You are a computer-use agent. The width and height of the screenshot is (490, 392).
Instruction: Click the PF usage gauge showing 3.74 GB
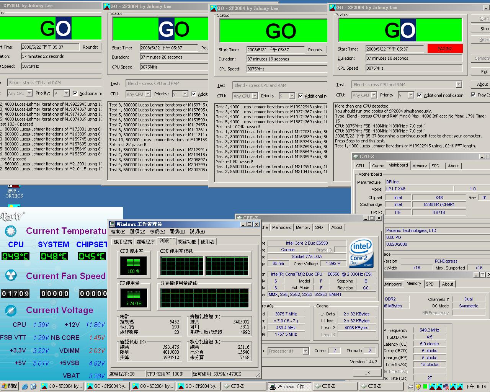[x=133, y=299]
